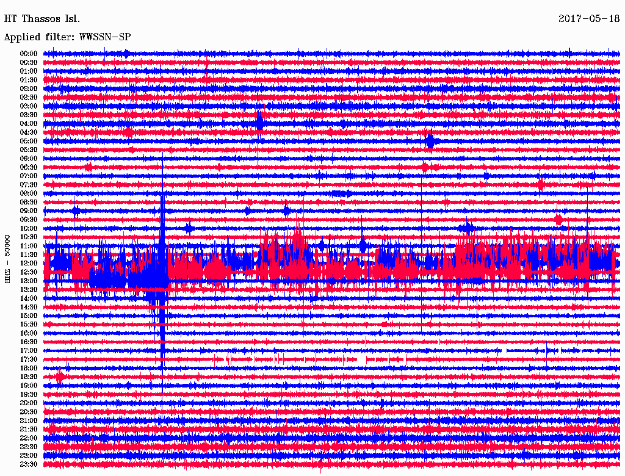Viewport: 625px width, 476px height.
Task: Select the 15:00 time label
Action: tap(29, 316)
